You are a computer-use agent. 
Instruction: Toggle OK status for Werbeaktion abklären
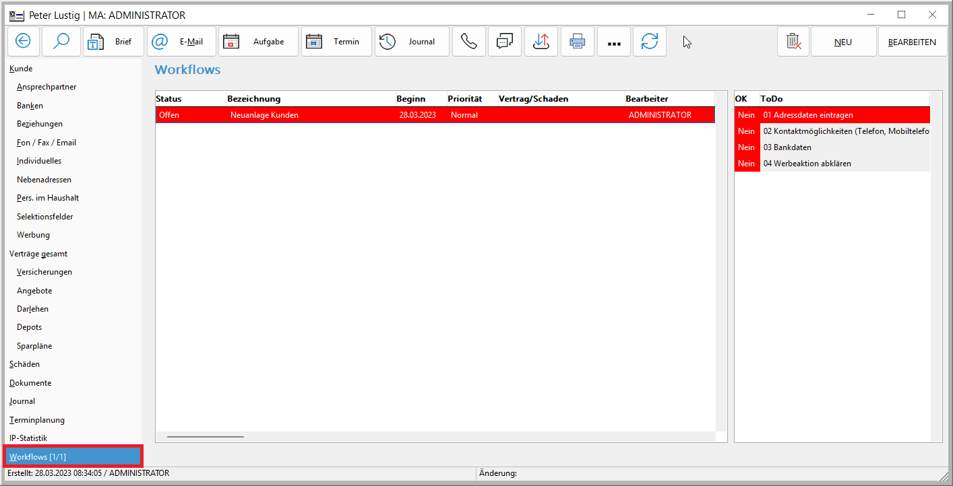746,164
